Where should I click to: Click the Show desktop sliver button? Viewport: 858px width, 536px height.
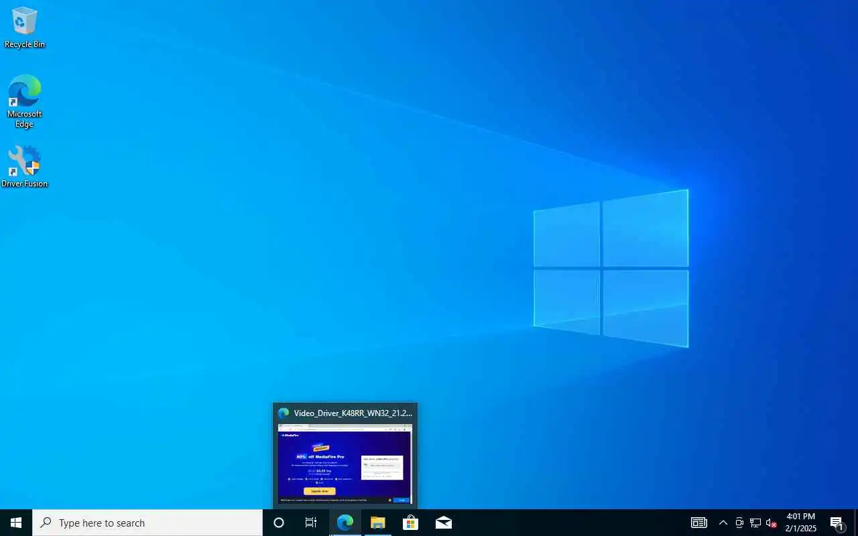pos(856,523)
